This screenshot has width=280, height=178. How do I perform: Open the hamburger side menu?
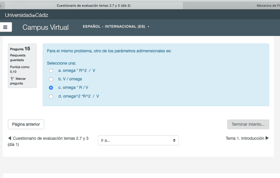coord(5,27)
